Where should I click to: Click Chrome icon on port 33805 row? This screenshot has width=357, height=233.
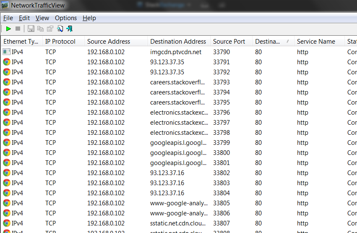click(6, 203)
